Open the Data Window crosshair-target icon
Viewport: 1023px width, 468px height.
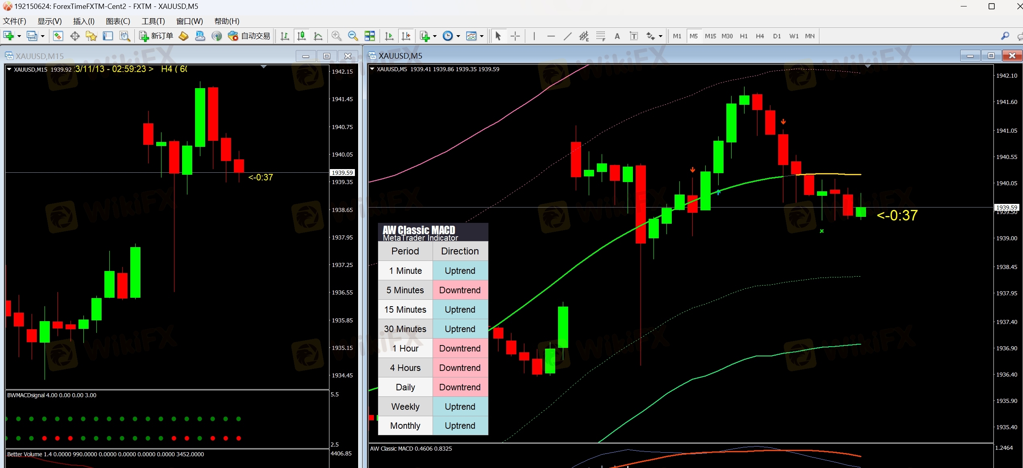click(x=75, y=36)
